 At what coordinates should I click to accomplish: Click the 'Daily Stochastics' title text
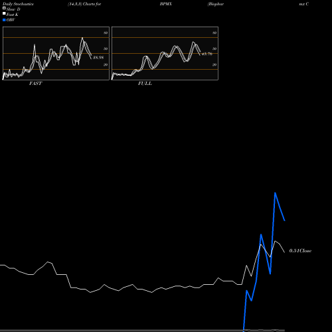coord(18,4)
